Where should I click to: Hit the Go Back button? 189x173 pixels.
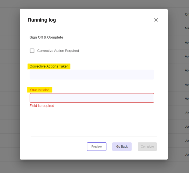click(122, 147)
